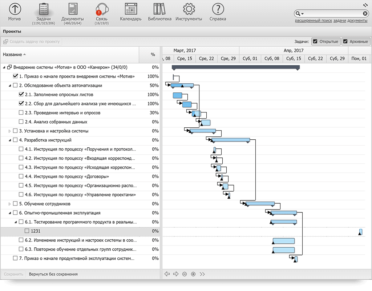The width and height of the screenshot is (372, 291).
Task: Toggle the Открытые tasks filter
Action: [x=326, y=41]
